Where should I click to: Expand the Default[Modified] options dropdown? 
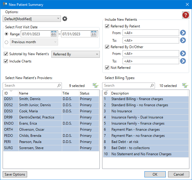click(31, 19)
